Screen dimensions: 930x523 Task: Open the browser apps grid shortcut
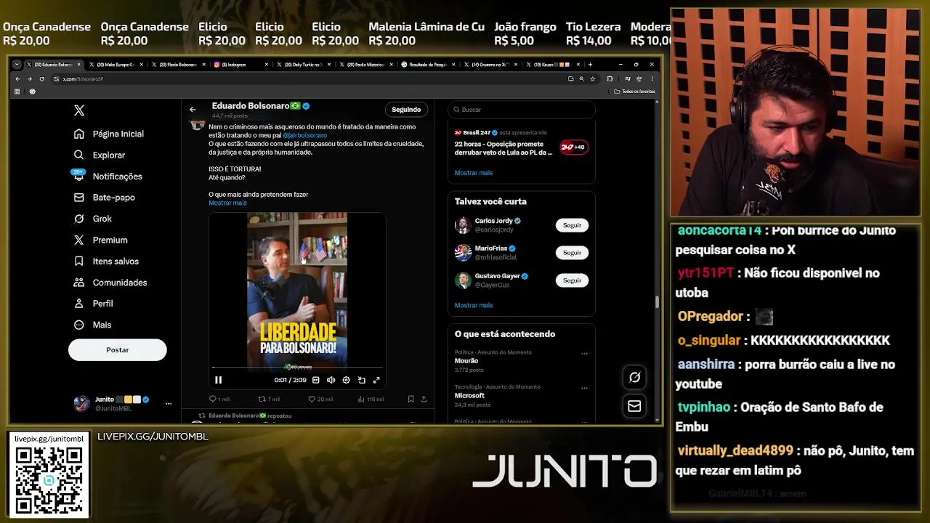pos(17,92)
